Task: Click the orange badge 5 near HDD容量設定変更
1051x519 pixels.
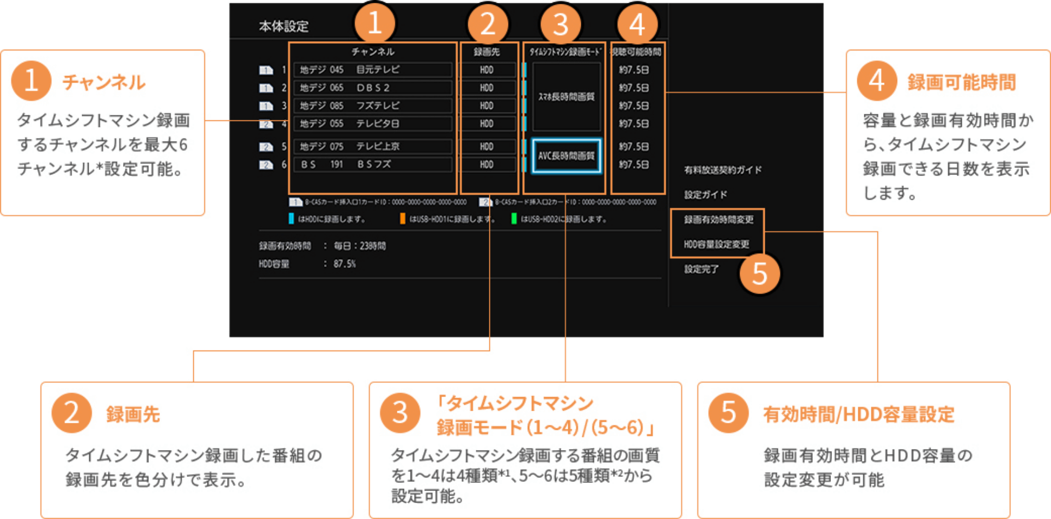Action: (760, 273)
